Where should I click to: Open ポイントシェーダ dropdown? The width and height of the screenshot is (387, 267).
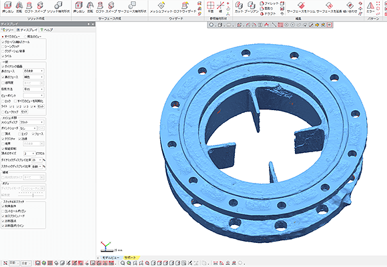pyautogui.click(x=28, y=128)
